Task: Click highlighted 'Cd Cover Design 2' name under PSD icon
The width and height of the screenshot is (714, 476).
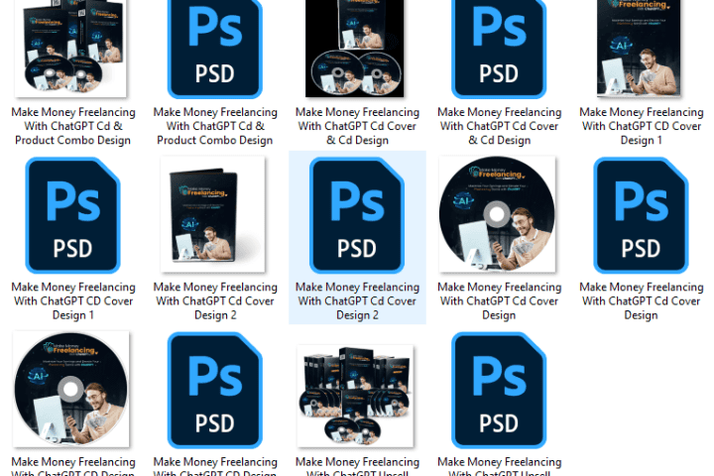Action: pyautogui.click(x=357, y=301)
